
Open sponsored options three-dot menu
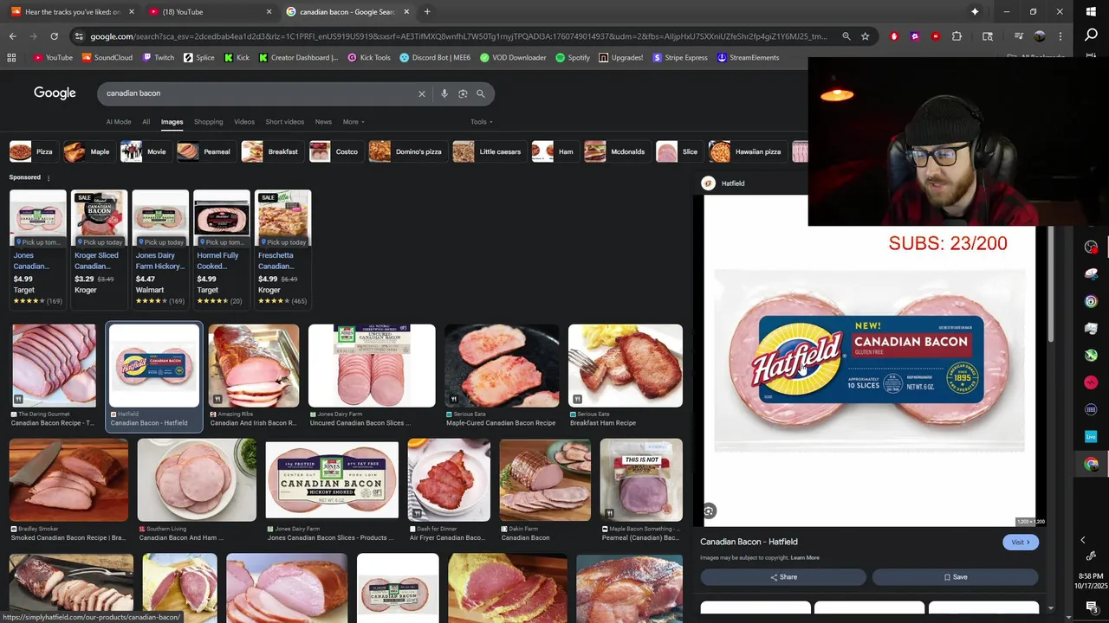(49, 178)
